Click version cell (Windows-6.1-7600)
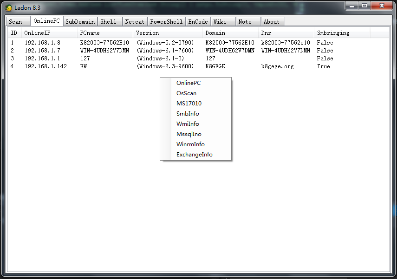 pos(165,51)
